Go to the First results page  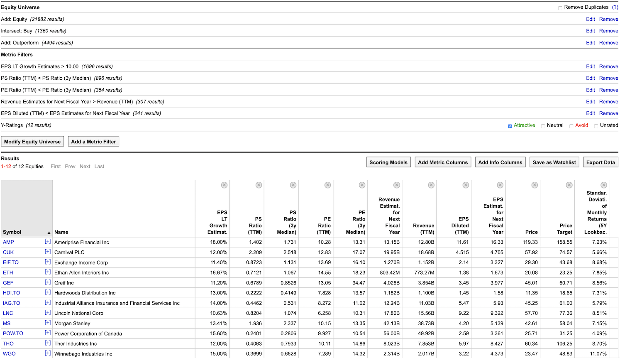(56, 167)
